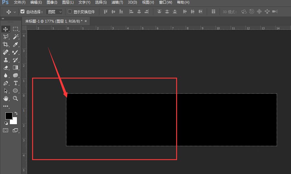Select the Eraser tool
The height and width of the screenshot is (174, 291).
click(x=6, y=68)
